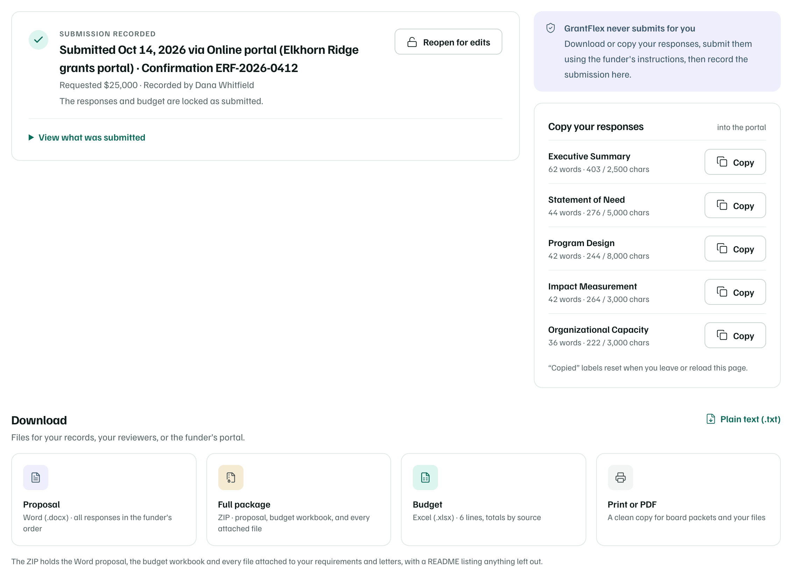Image resolution: width=792 pixels, height=567 pixels.
Task: Click the Budget spreadsheet icon
Action: coord(425,478)
